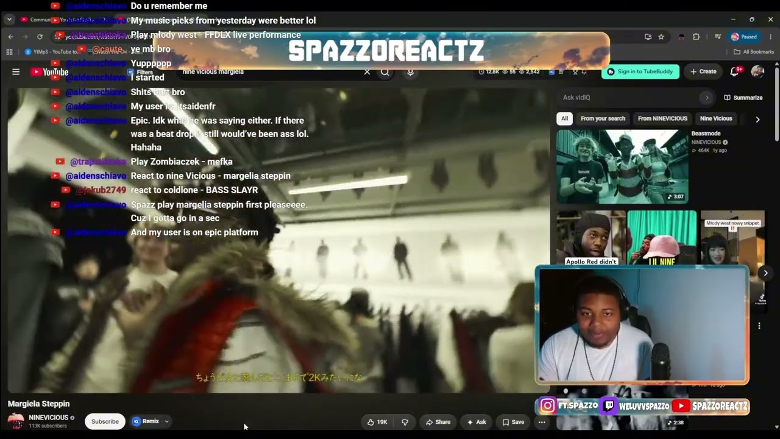This screenshot has height=439, width=780.
Task: Open the YtMp3 bookmark
Action: click(x=52, y=52)
